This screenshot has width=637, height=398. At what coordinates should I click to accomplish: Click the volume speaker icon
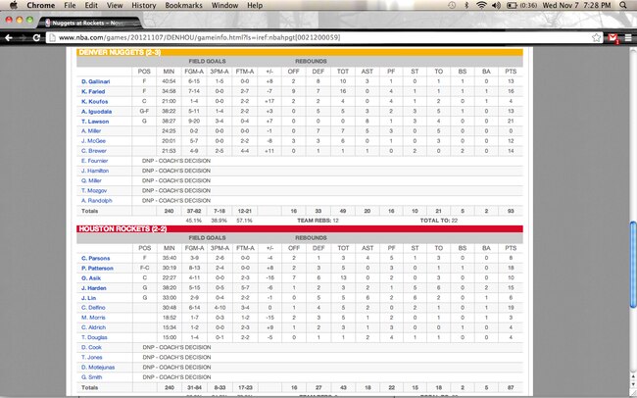coord(496,5)
